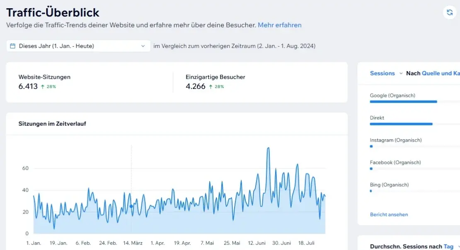Click the "1. Apr." axis label on the chart

pos(157,243)
